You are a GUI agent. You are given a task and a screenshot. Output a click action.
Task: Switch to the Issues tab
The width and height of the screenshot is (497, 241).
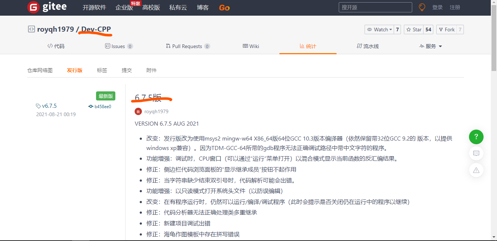[119, 46]
